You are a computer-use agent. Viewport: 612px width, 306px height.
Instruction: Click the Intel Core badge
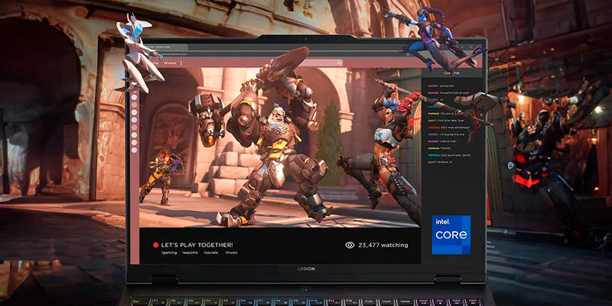point(451,235)
